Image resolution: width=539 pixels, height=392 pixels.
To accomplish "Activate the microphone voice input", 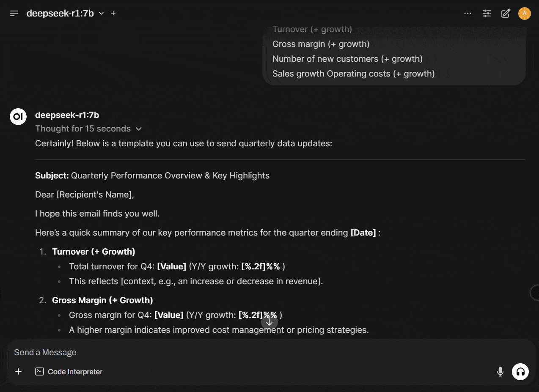I will 500,372.
